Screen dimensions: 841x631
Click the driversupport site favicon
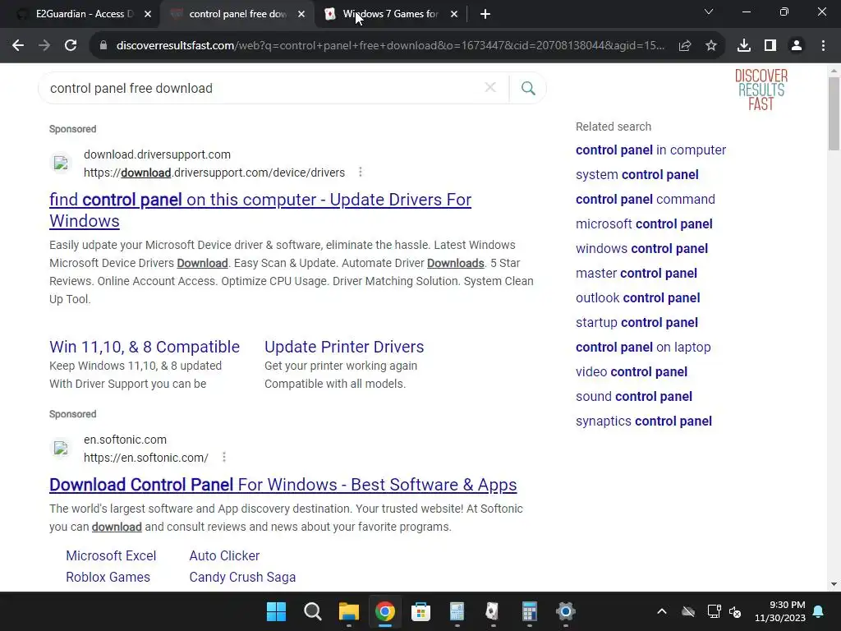[61, 164]
